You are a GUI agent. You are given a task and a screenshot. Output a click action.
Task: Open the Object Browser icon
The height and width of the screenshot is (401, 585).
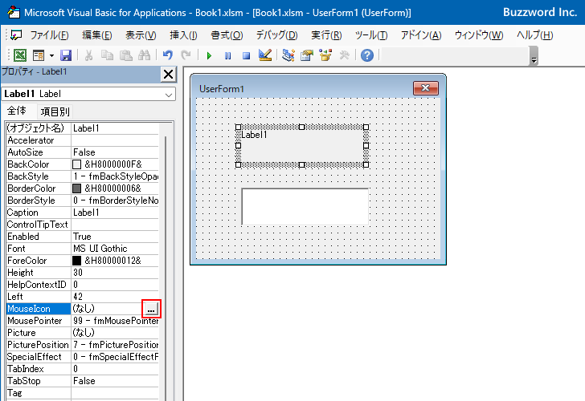(325, 55)
